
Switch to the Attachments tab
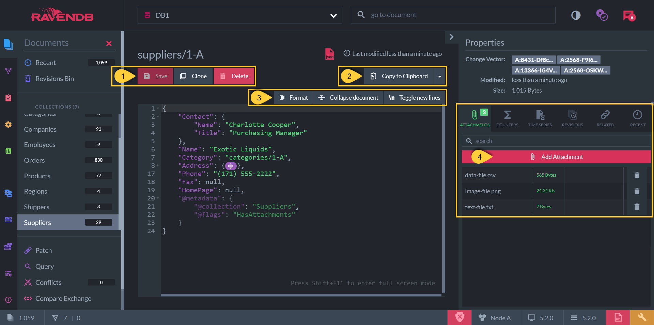tap(474, 118)
